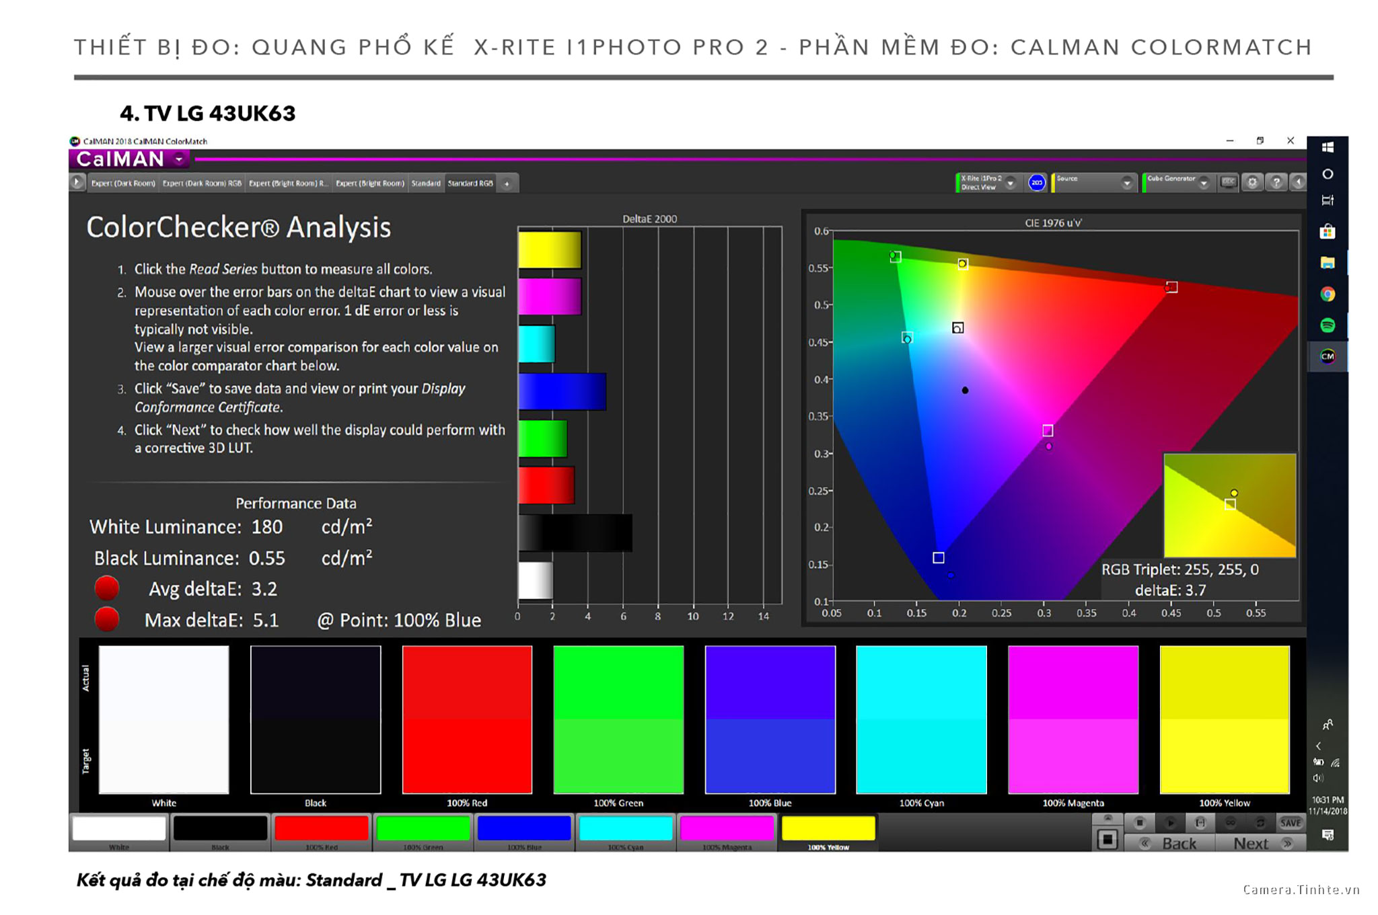Screen dimensions: 1378x915
Task: Go Back to previous workflow step
Action: point(1169,843)
